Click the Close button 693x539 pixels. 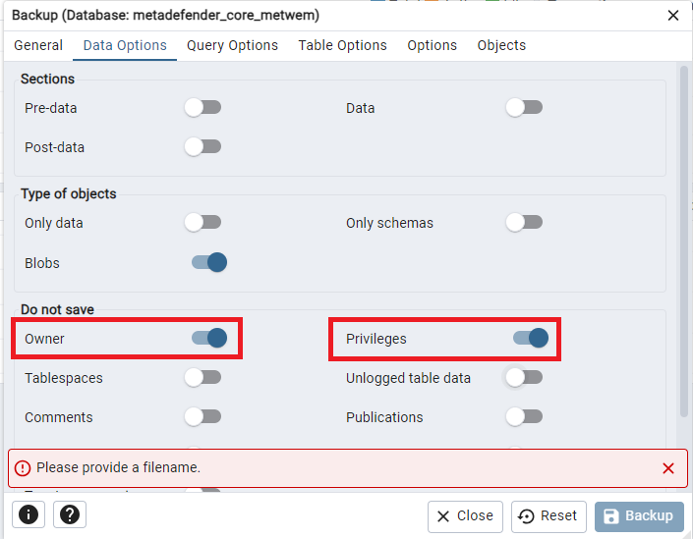[x=465, y=516]
